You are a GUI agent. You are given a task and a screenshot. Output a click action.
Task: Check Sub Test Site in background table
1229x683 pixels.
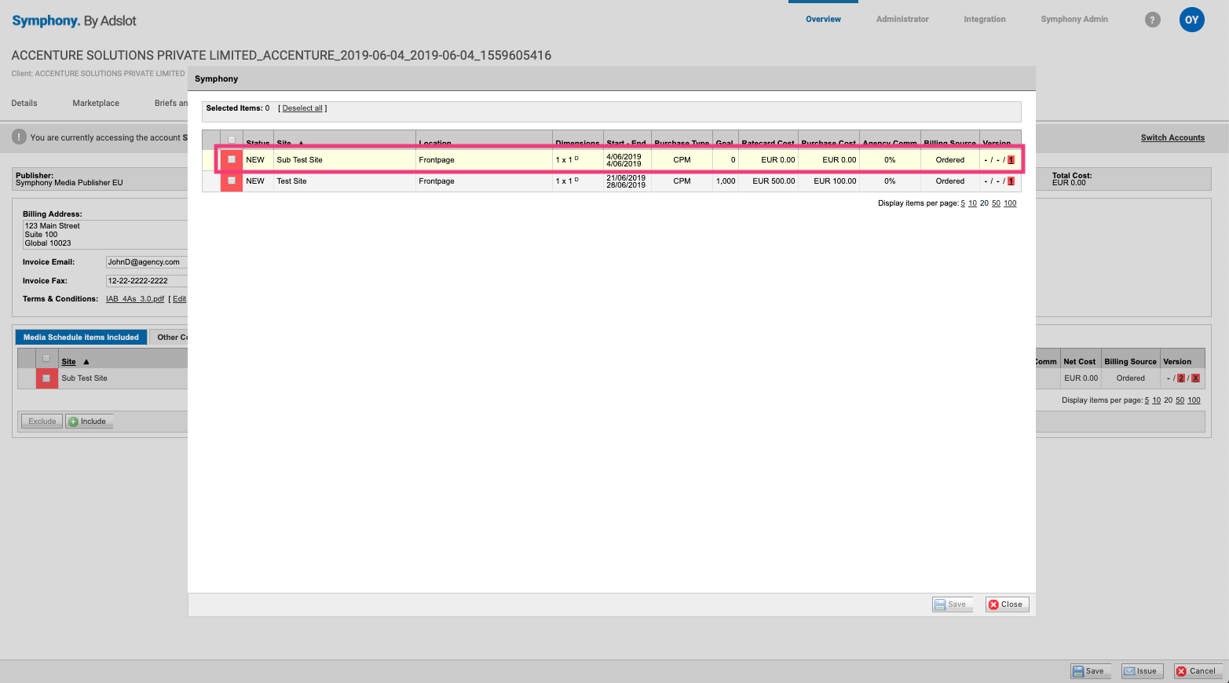46,378
